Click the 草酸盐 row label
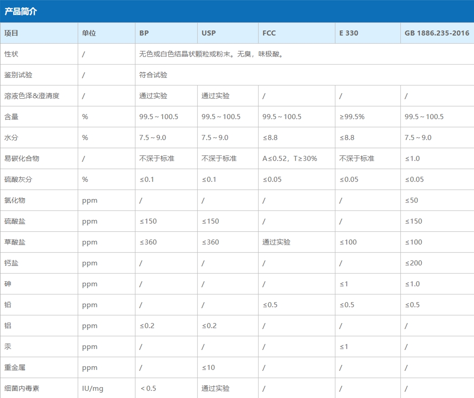474x398 pixels. [15, 242]
